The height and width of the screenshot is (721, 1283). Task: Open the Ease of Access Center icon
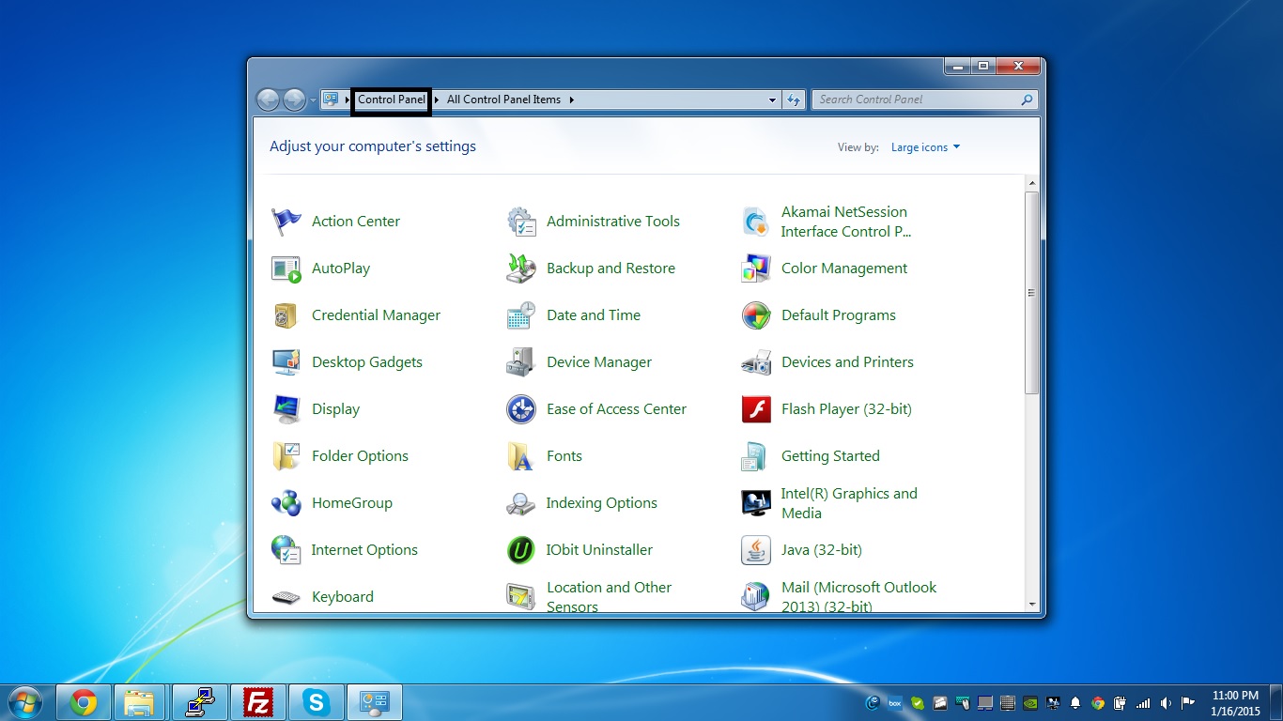520,409
